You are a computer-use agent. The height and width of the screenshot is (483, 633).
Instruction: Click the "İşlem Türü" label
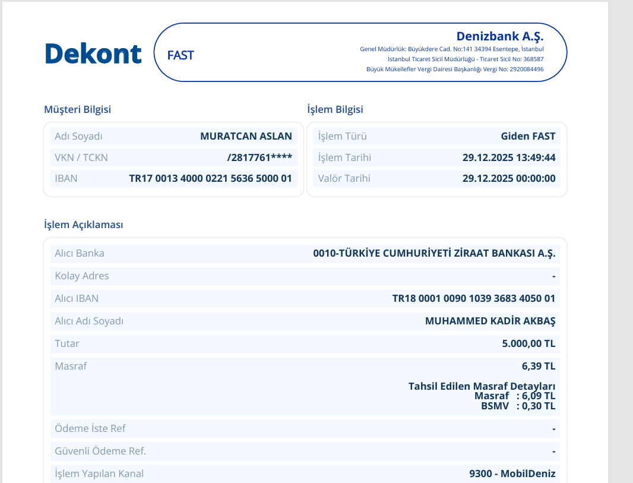[x=343, y=136]
